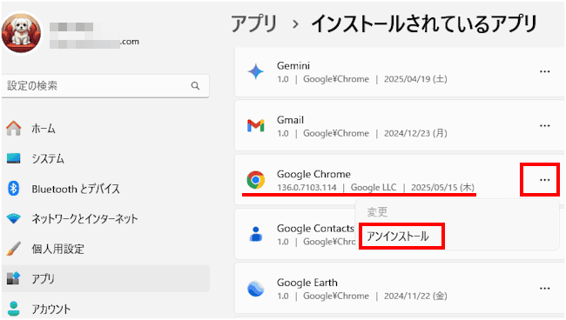This screenshot has height=320, width=566.
Task: Click the user profile avatar picture
Action: click(x=21, y=33)
